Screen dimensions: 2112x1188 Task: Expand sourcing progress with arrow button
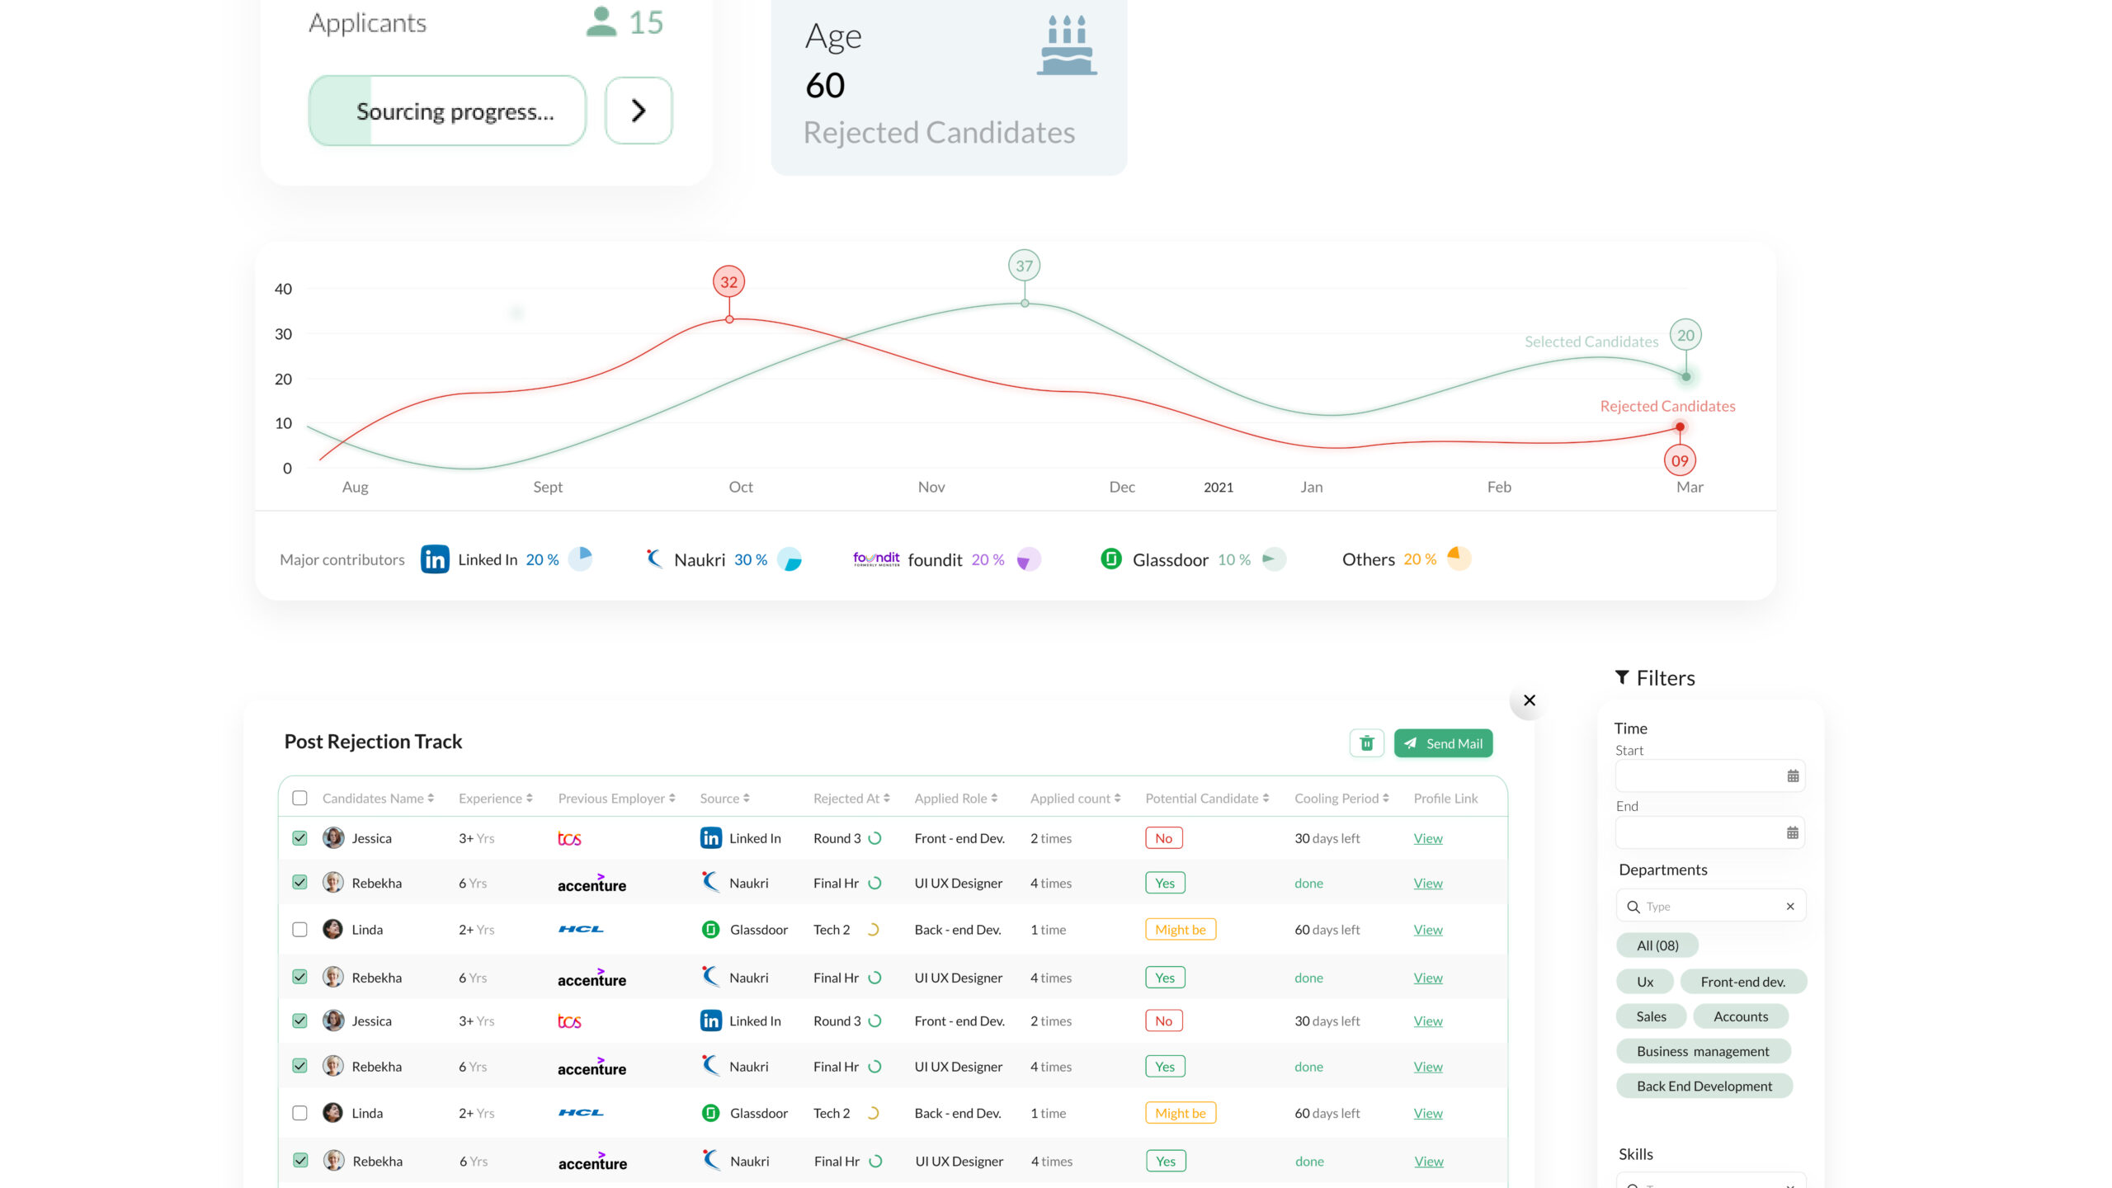tap(638, 111)
